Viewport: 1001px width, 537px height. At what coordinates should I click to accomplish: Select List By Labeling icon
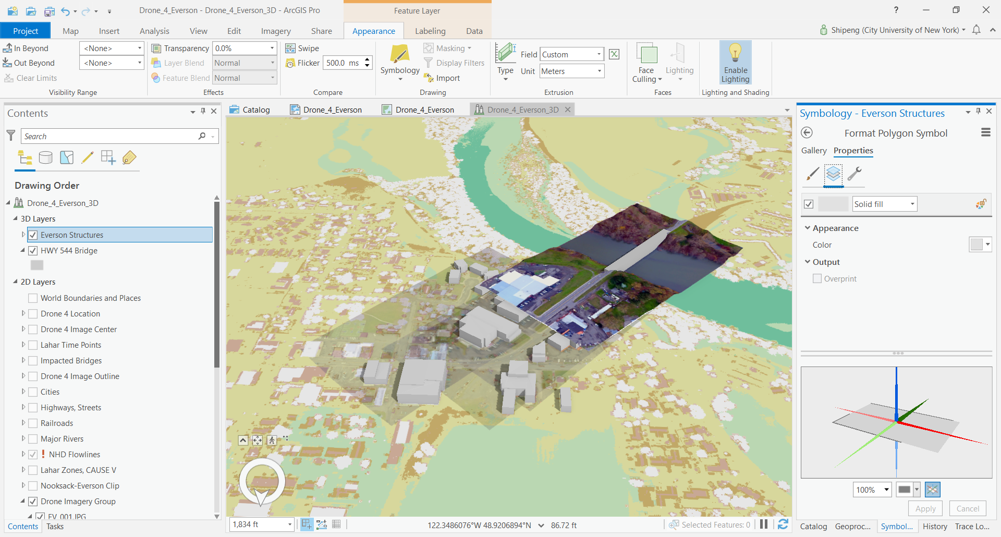[129, 157]
